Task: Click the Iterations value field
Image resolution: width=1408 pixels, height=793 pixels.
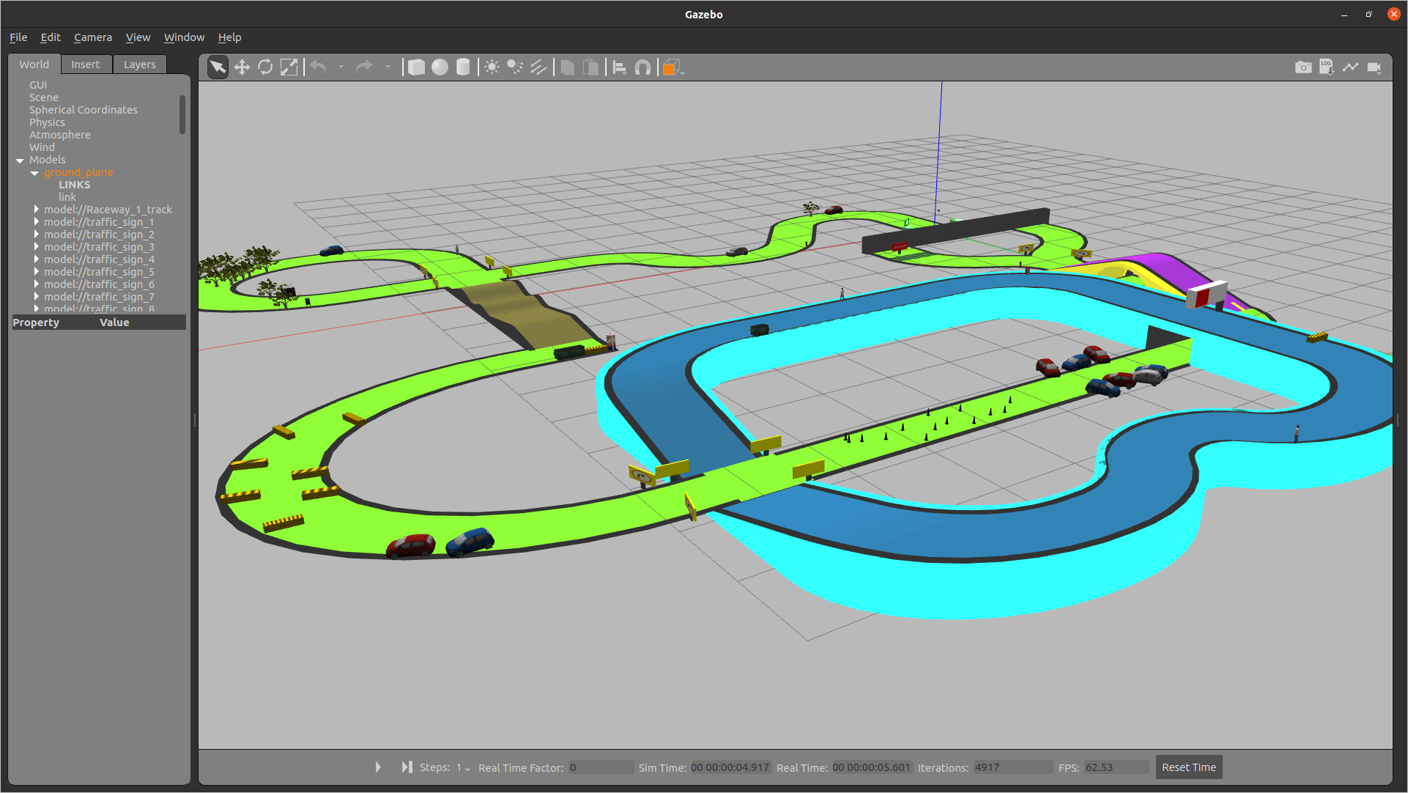Action: pyautogui.click(x=1012, y=767)
